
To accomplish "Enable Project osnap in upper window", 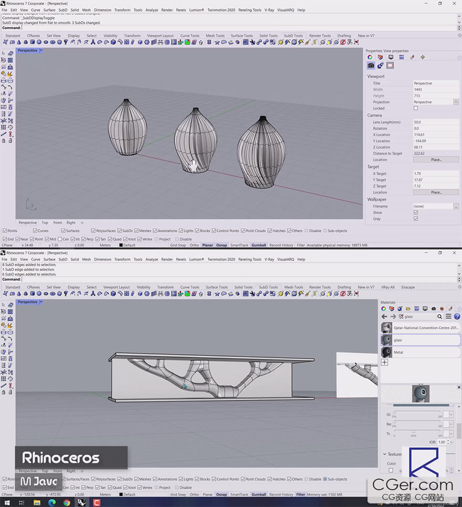I will coord(156,239).
